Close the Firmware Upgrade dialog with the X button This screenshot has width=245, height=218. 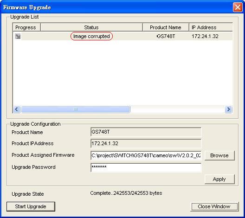pyautogui.click(x=238, y=7)
